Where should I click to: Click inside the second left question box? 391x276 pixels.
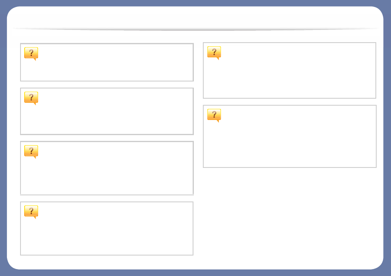pos(107,111)
